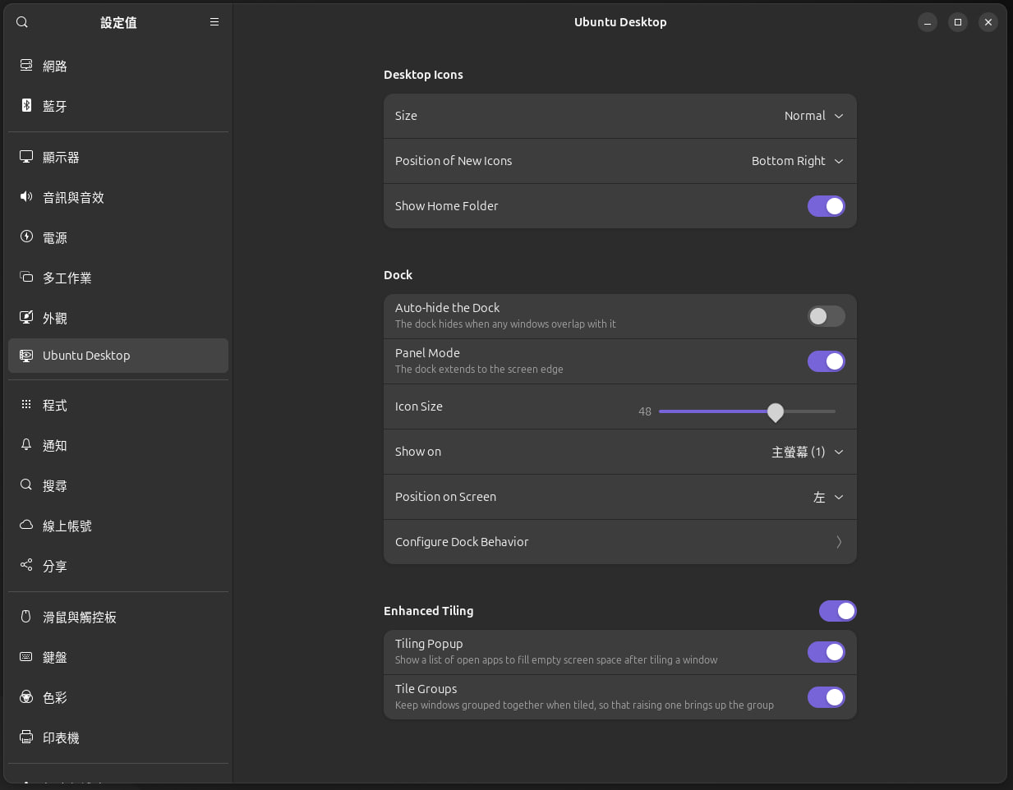The width and height of the screenshot is (1013, 790).
Task: Disable the Show Home Folder switch
Action: 826,206
